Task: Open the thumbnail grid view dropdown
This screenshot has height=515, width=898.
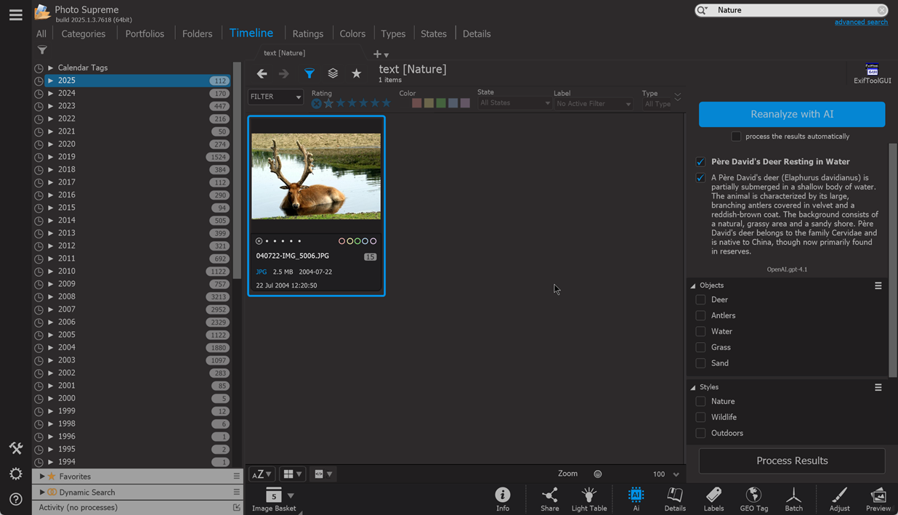Action: 292,474
